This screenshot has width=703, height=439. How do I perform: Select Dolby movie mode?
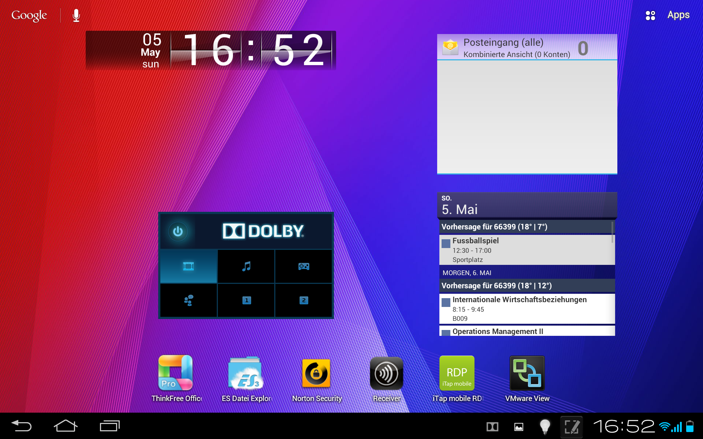click(189, 266)
